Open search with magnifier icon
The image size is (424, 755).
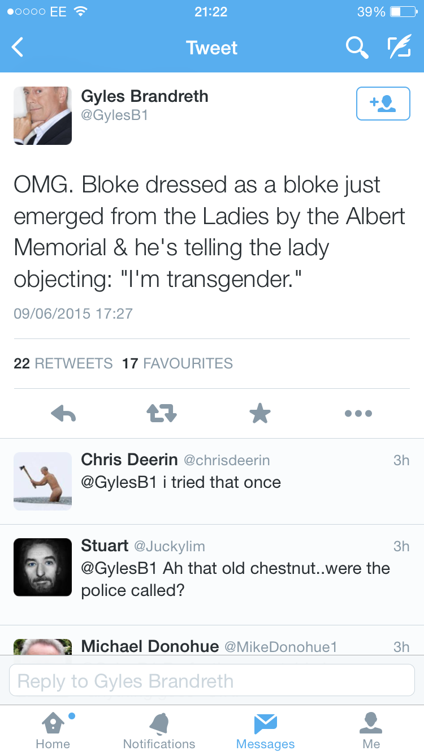click(357, 48)
